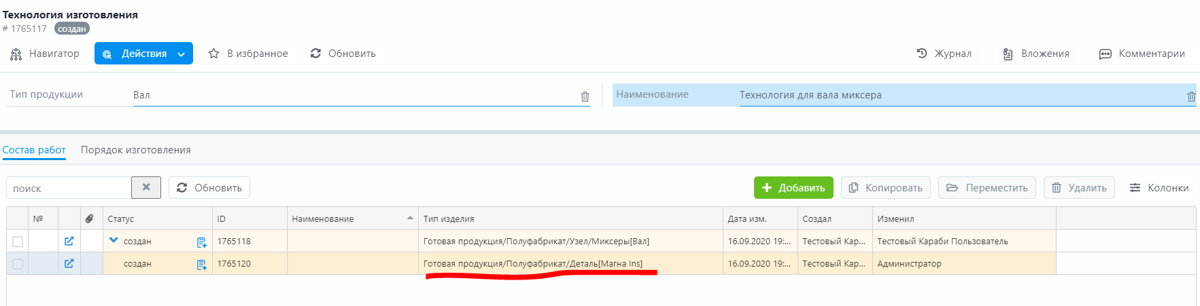Collapse the row 1765118 tree chevron

tap(114, 240)
